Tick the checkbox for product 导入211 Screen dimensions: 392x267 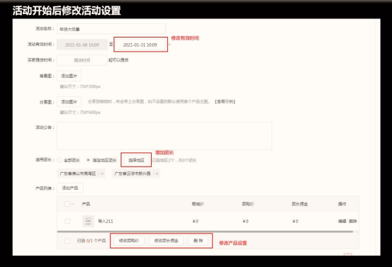point(67,221)
